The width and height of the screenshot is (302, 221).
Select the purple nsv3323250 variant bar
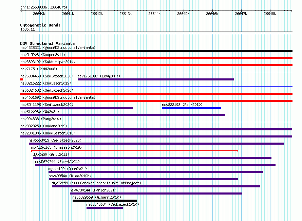[x=156, y=129]
